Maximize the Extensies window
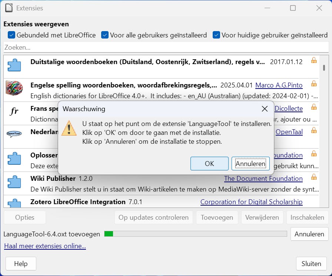Screen dimensions: 332x276 tap(293, 8)
